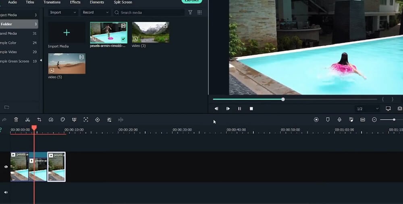The image size is (403, 204).
Task: Toggle video track visibility eye
Action: pyautogui.click(x=6, y=167)
